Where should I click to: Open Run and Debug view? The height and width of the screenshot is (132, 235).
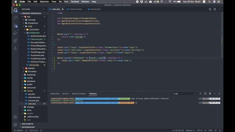click(15, 33)
